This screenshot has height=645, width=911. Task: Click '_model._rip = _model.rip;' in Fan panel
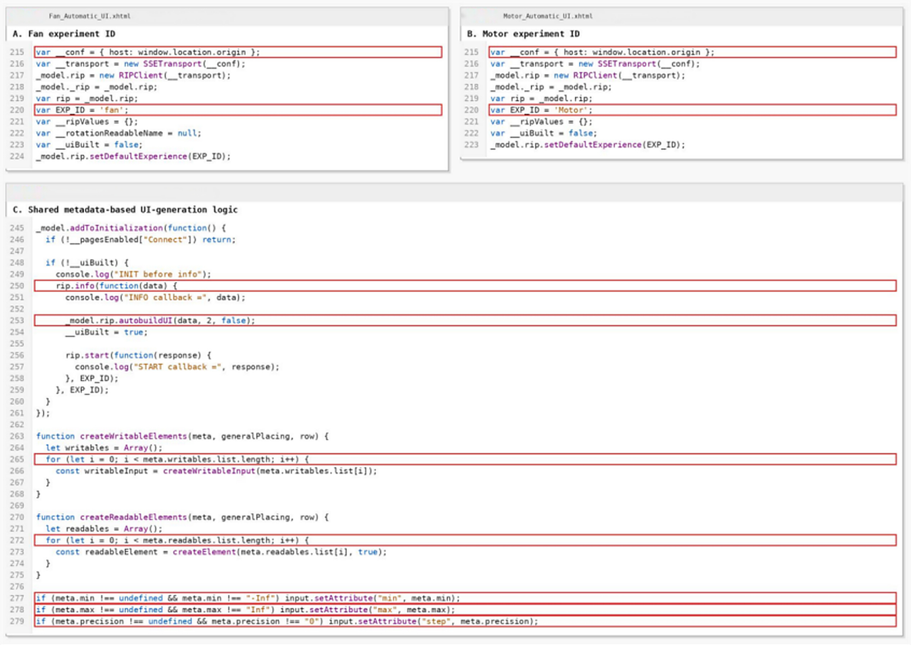(97, 87)
